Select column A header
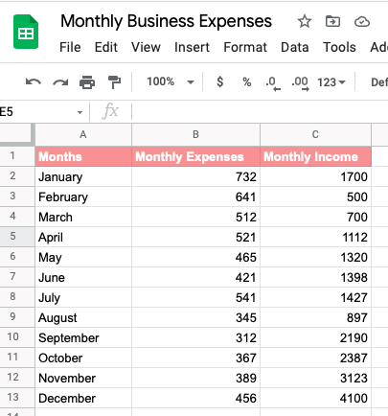This screenshot has height=416, width=388. tap(83, 134)
